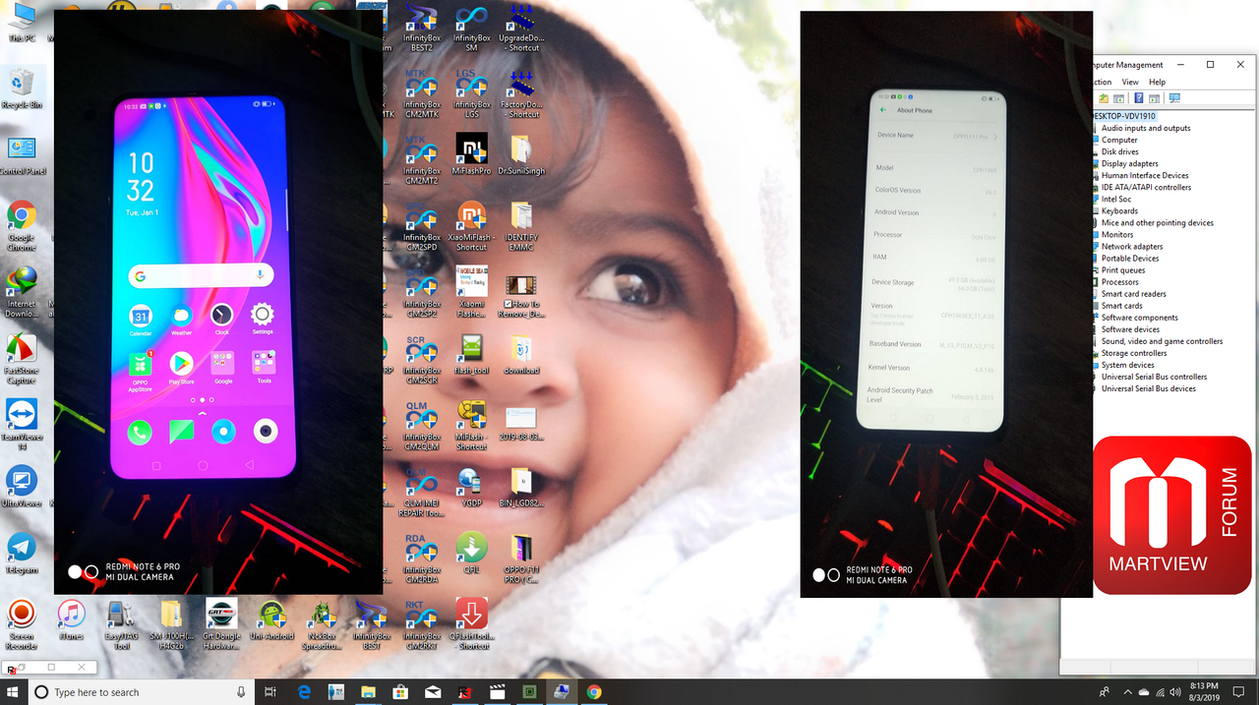Open the IDENTIFY EMMC folder
1259x705 pixels.
click(x=522, y=226)
